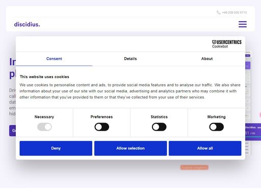Click the Usercentrics Cookiebot logo

(227, 44)
